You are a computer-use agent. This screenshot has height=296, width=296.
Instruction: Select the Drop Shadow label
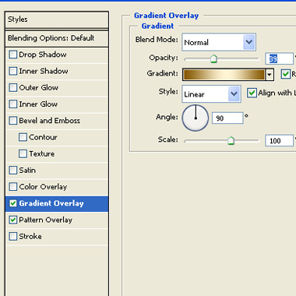pyautogui.click(x=43, y=55)
